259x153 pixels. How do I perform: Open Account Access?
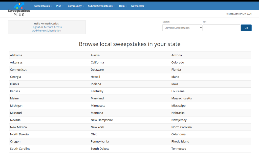(x=53, y=27)
